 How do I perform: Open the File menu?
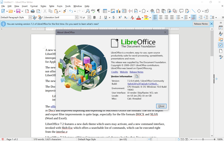(3, 6)
